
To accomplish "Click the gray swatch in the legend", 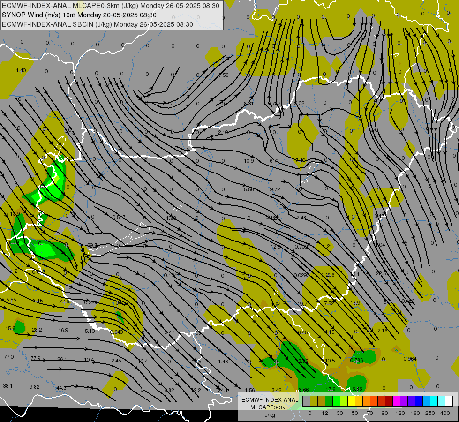I will pos(307,401).
